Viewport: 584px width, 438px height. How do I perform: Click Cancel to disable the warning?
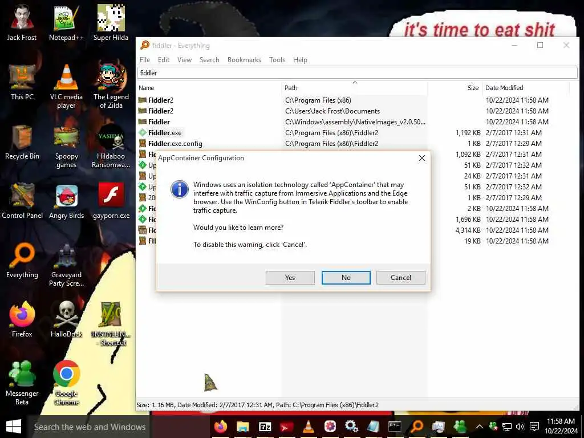click(401, 278)
